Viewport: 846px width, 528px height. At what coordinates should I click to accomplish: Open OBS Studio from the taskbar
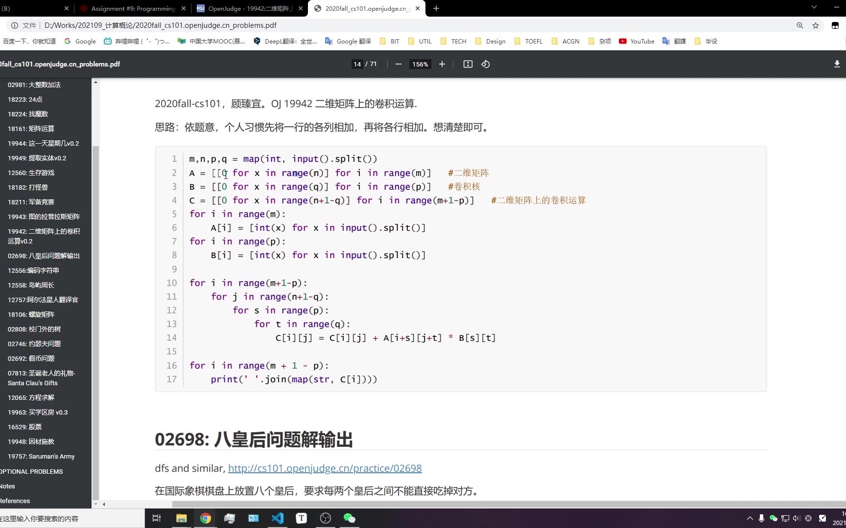325,518
